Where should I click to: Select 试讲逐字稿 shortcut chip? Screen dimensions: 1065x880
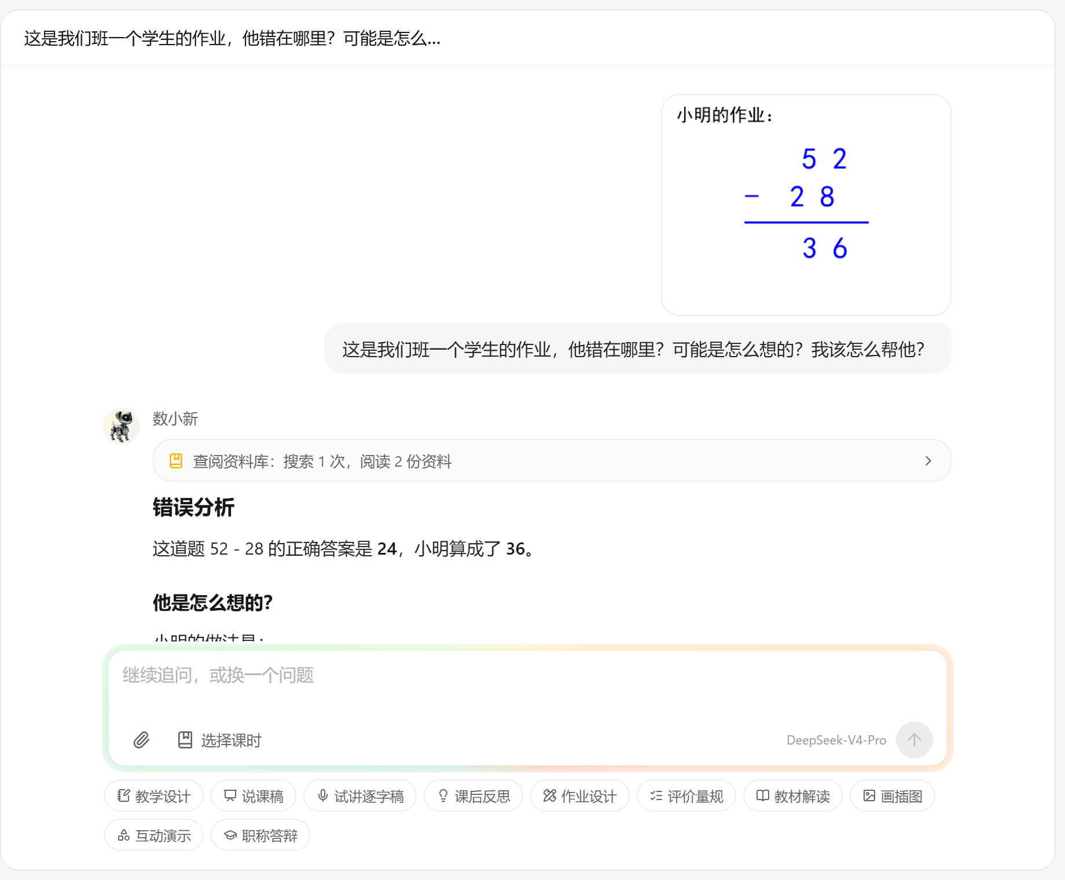pyautogui.click(x=360, y=796)
